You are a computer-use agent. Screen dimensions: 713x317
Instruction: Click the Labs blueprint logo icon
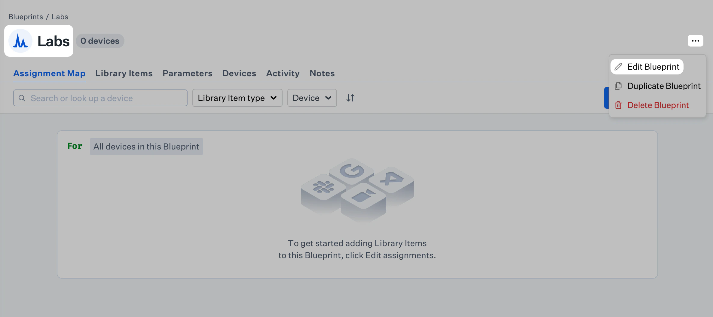pos(20,41)
